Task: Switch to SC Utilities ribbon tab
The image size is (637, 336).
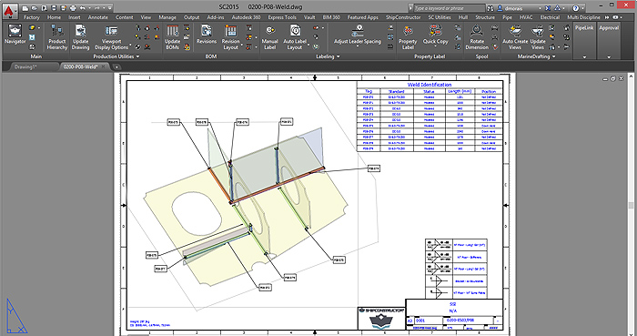Action: tap(440, 17)
